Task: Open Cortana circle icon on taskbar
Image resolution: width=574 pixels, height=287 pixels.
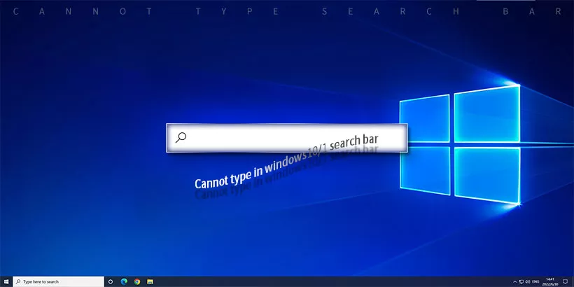Action: coord(111,281)
